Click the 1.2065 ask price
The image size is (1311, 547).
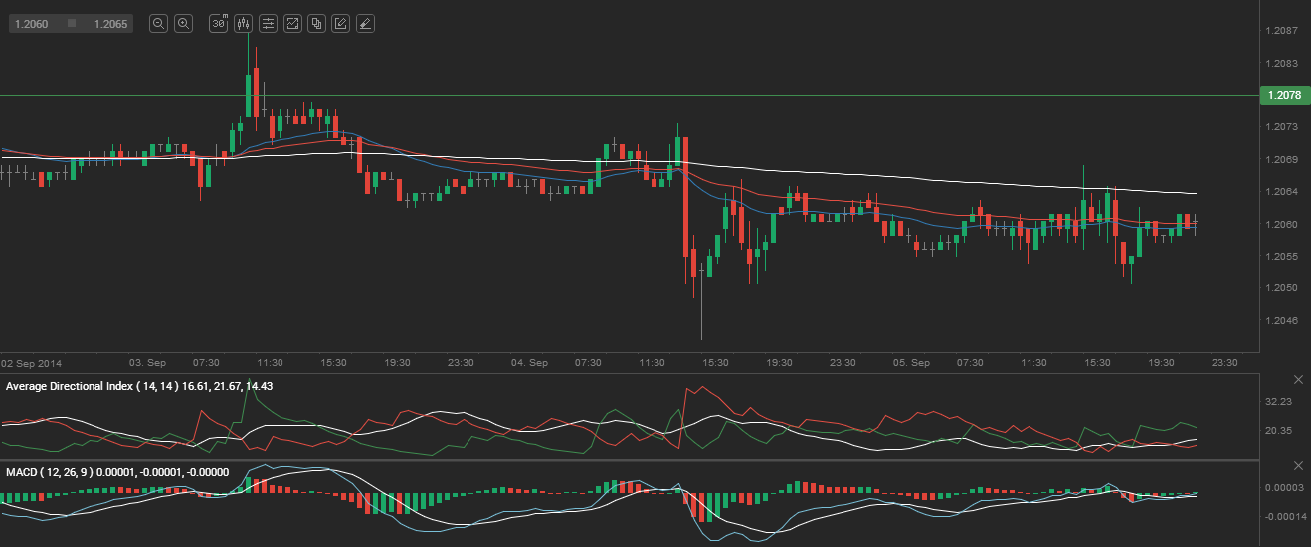coord(111,23)
